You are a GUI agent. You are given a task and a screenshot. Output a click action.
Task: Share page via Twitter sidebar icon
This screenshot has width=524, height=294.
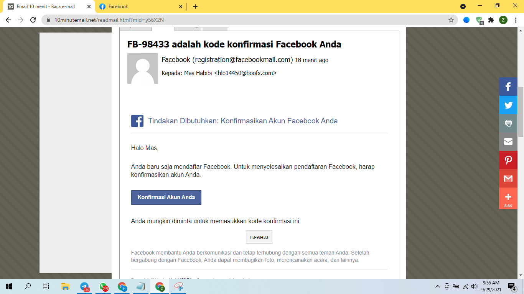(508, 105)
